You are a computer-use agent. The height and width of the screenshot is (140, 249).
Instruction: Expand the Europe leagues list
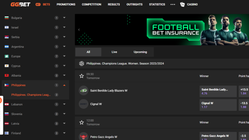(x=64, y=56)
